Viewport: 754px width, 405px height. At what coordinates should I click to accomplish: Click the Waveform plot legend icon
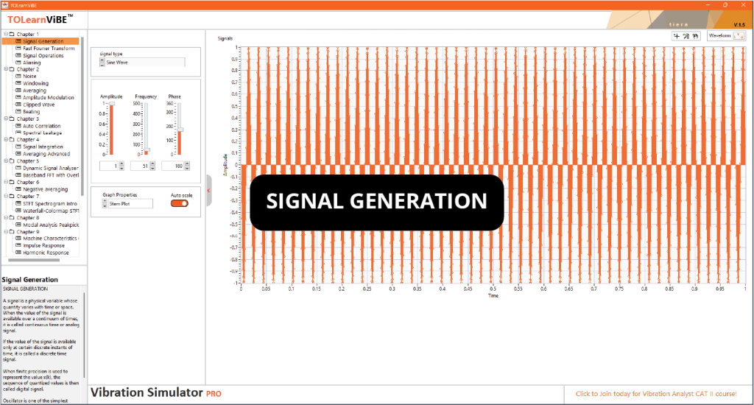[x=737, y=35]
